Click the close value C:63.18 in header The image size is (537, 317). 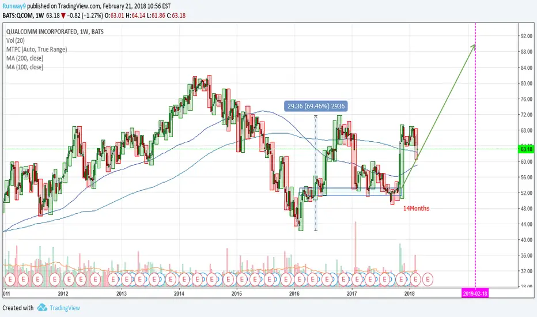pyautogui.click(x=176, y=16)
